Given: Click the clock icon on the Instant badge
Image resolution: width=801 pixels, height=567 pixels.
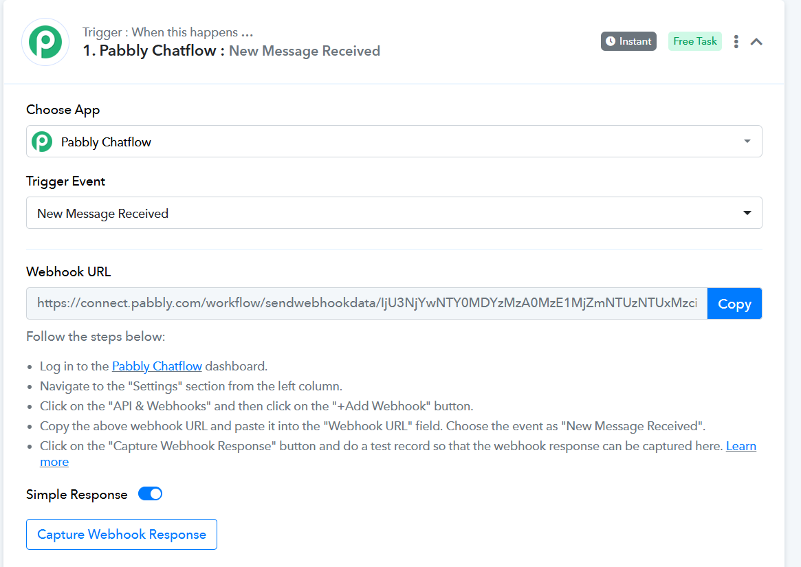Looking at the screenshot, I should 611,41.
